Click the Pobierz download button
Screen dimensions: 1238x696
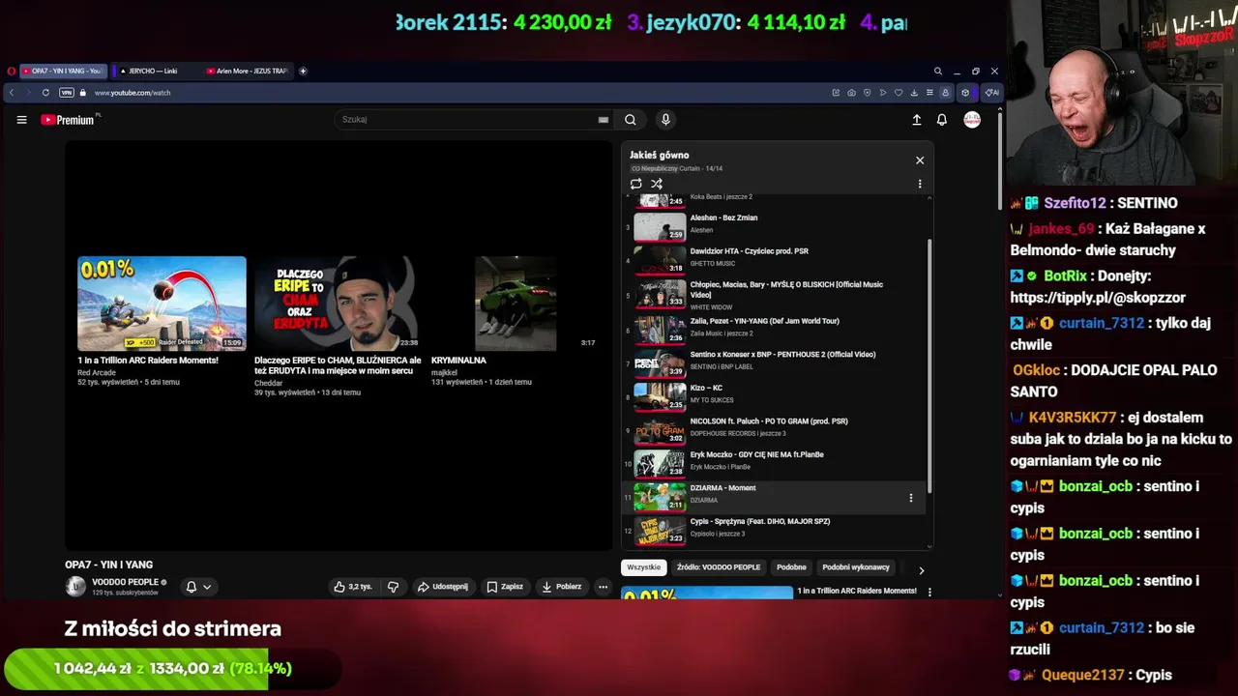tap(562, 587)
